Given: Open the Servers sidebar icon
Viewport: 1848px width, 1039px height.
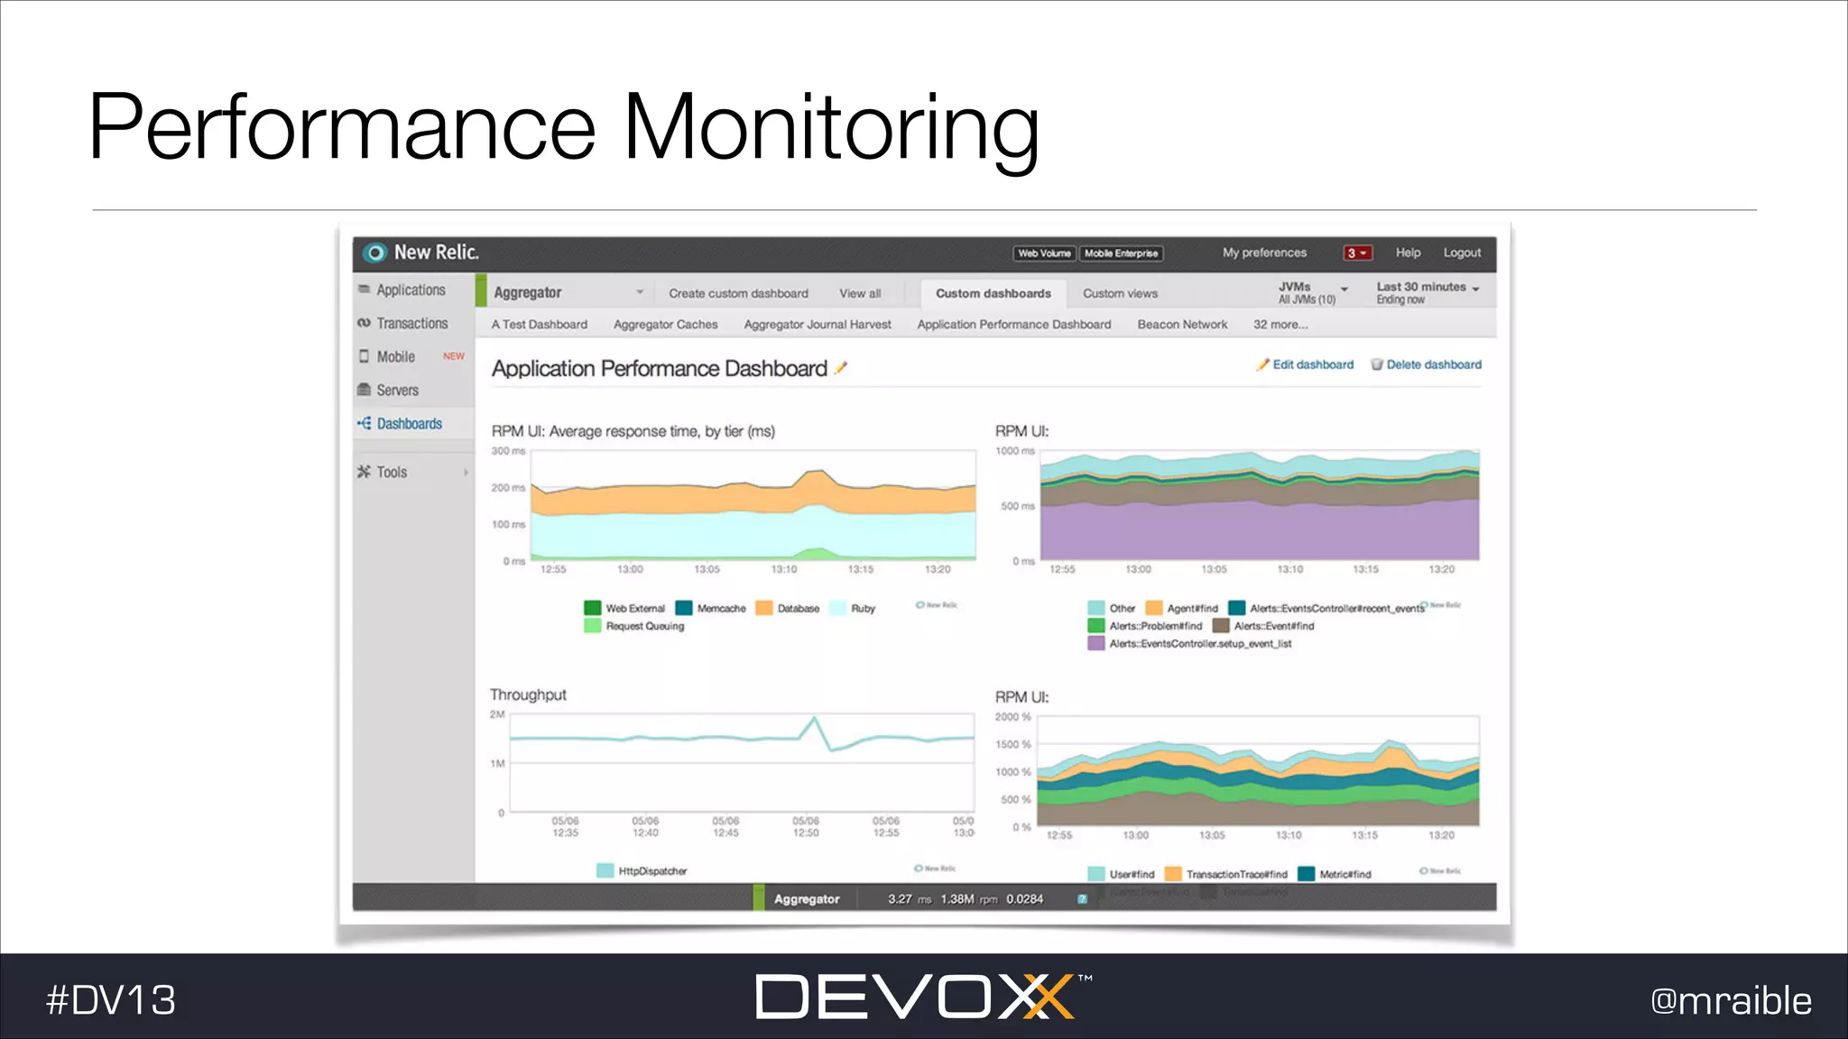Looking at the screenshot, I should coord(365,390).
